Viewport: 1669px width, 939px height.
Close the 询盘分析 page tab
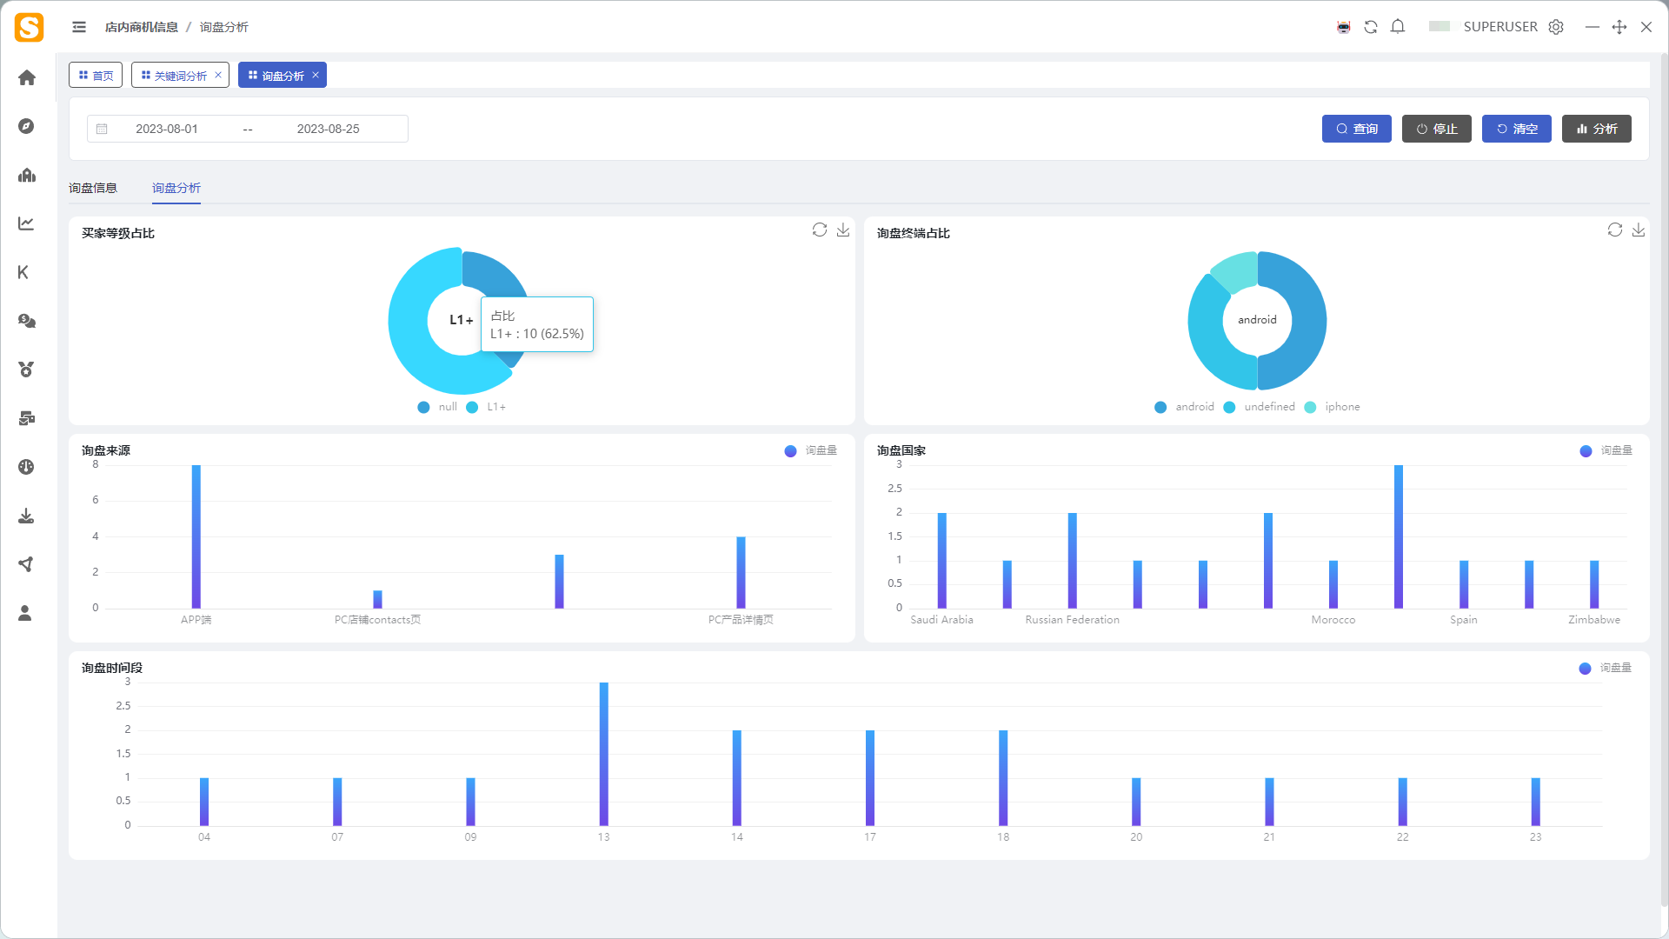[316, 75]
